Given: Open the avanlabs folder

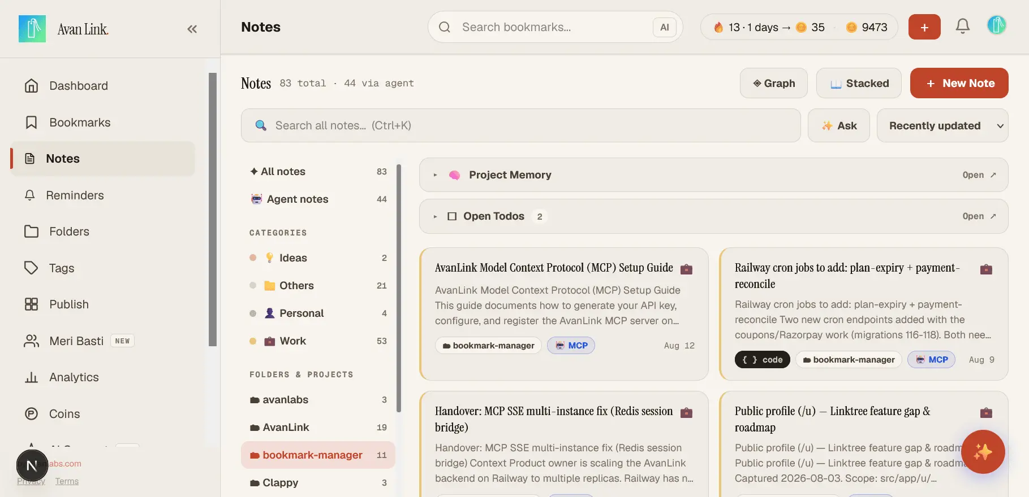Looking at the screenshot, I should coord(318,400).
